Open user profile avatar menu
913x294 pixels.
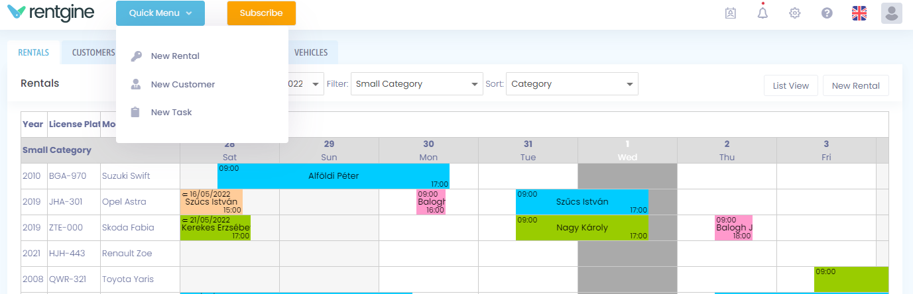coord(891,13)
